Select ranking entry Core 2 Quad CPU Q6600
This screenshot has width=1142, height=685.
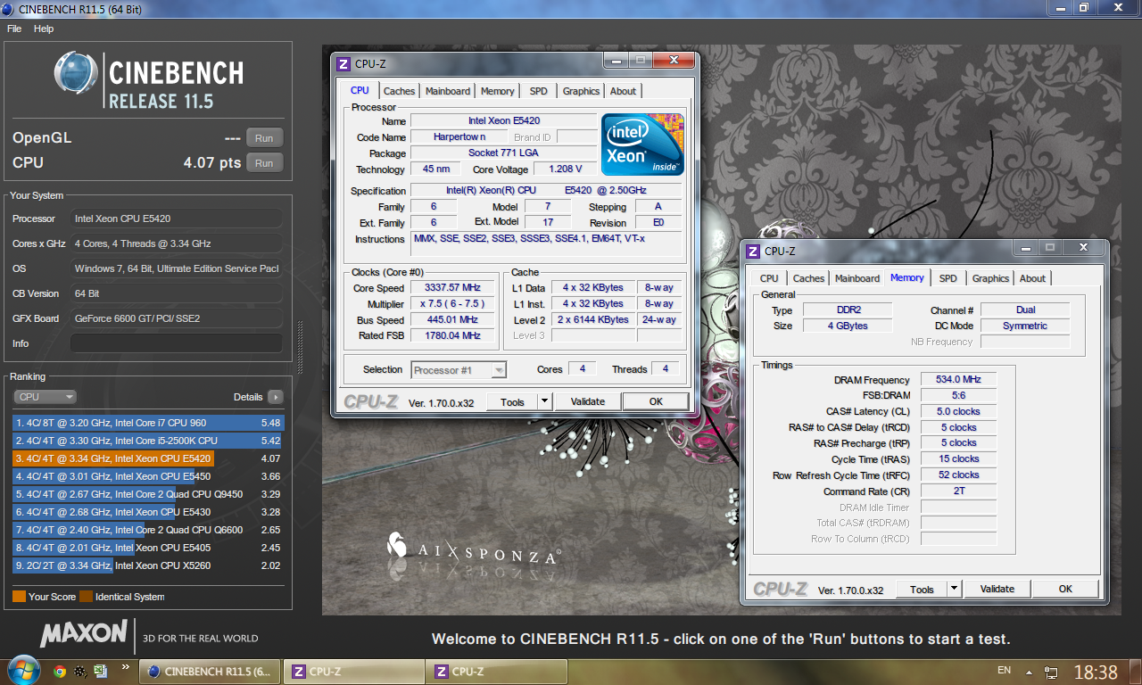click(147, 530)
